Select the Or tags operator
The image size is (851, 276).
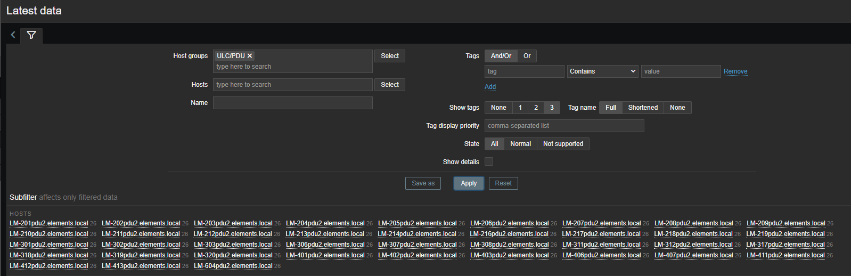(x=527, y=56)
